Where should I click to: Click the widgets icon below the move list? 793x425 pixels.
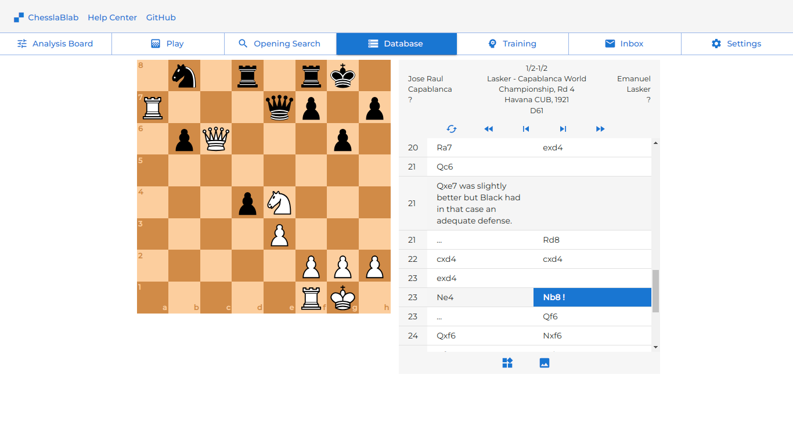507,362
